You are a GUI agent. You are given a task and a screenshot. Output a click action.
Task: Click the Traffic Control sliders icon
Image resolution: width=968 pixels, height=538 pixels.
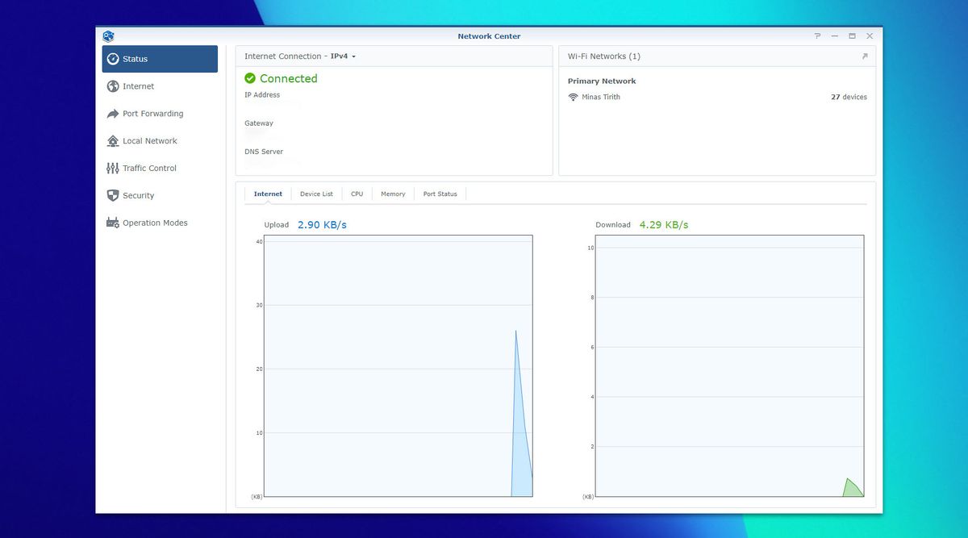point(113,169)
